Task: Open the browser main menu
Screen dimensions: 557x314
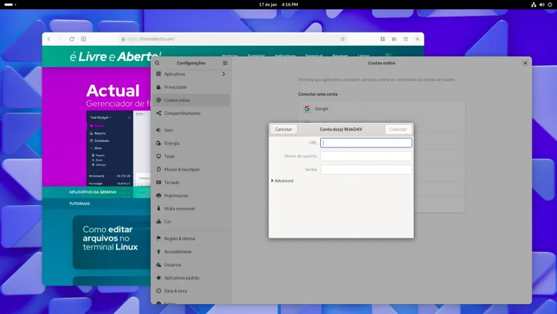Action: pyautogui.click(x=406, y=39)
